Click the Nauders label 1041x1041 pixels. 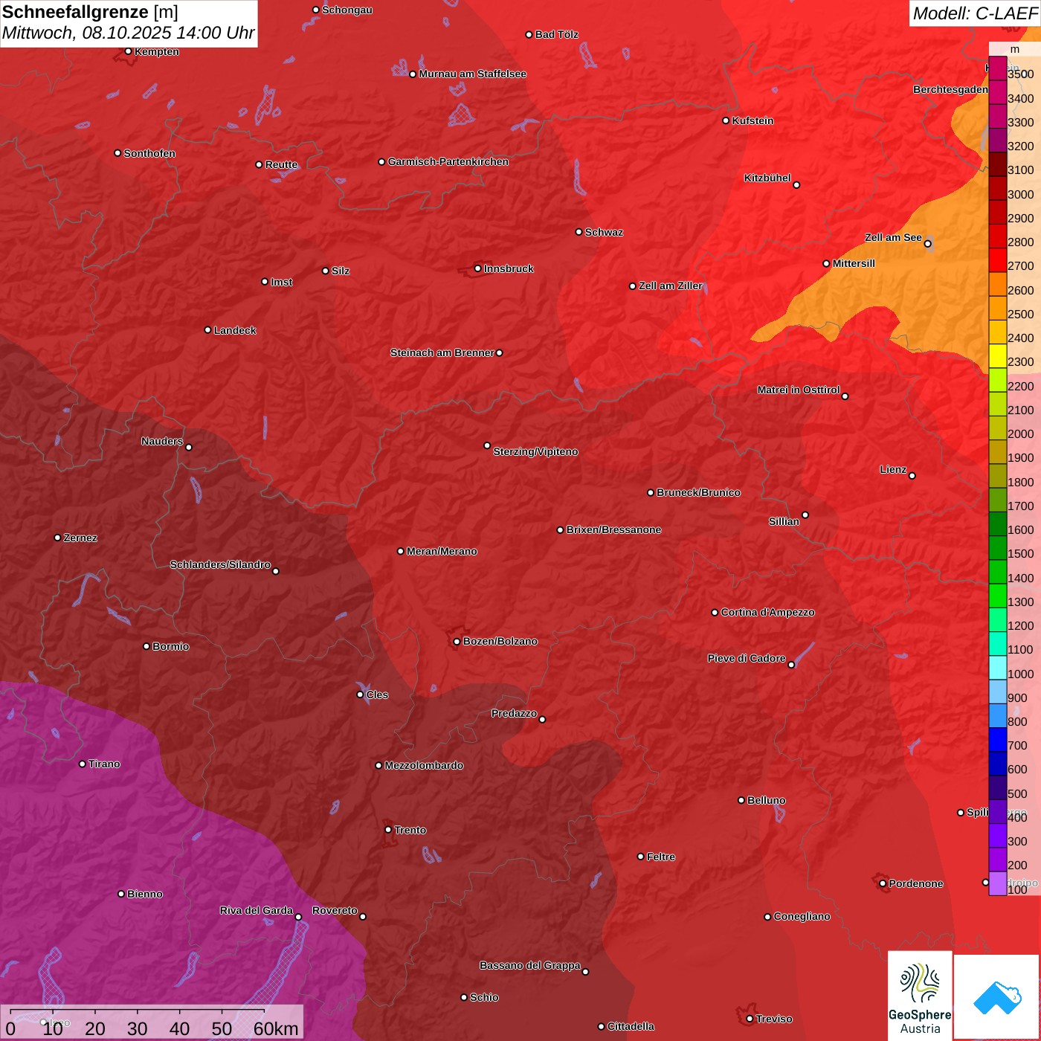click(x=162, y=442)
